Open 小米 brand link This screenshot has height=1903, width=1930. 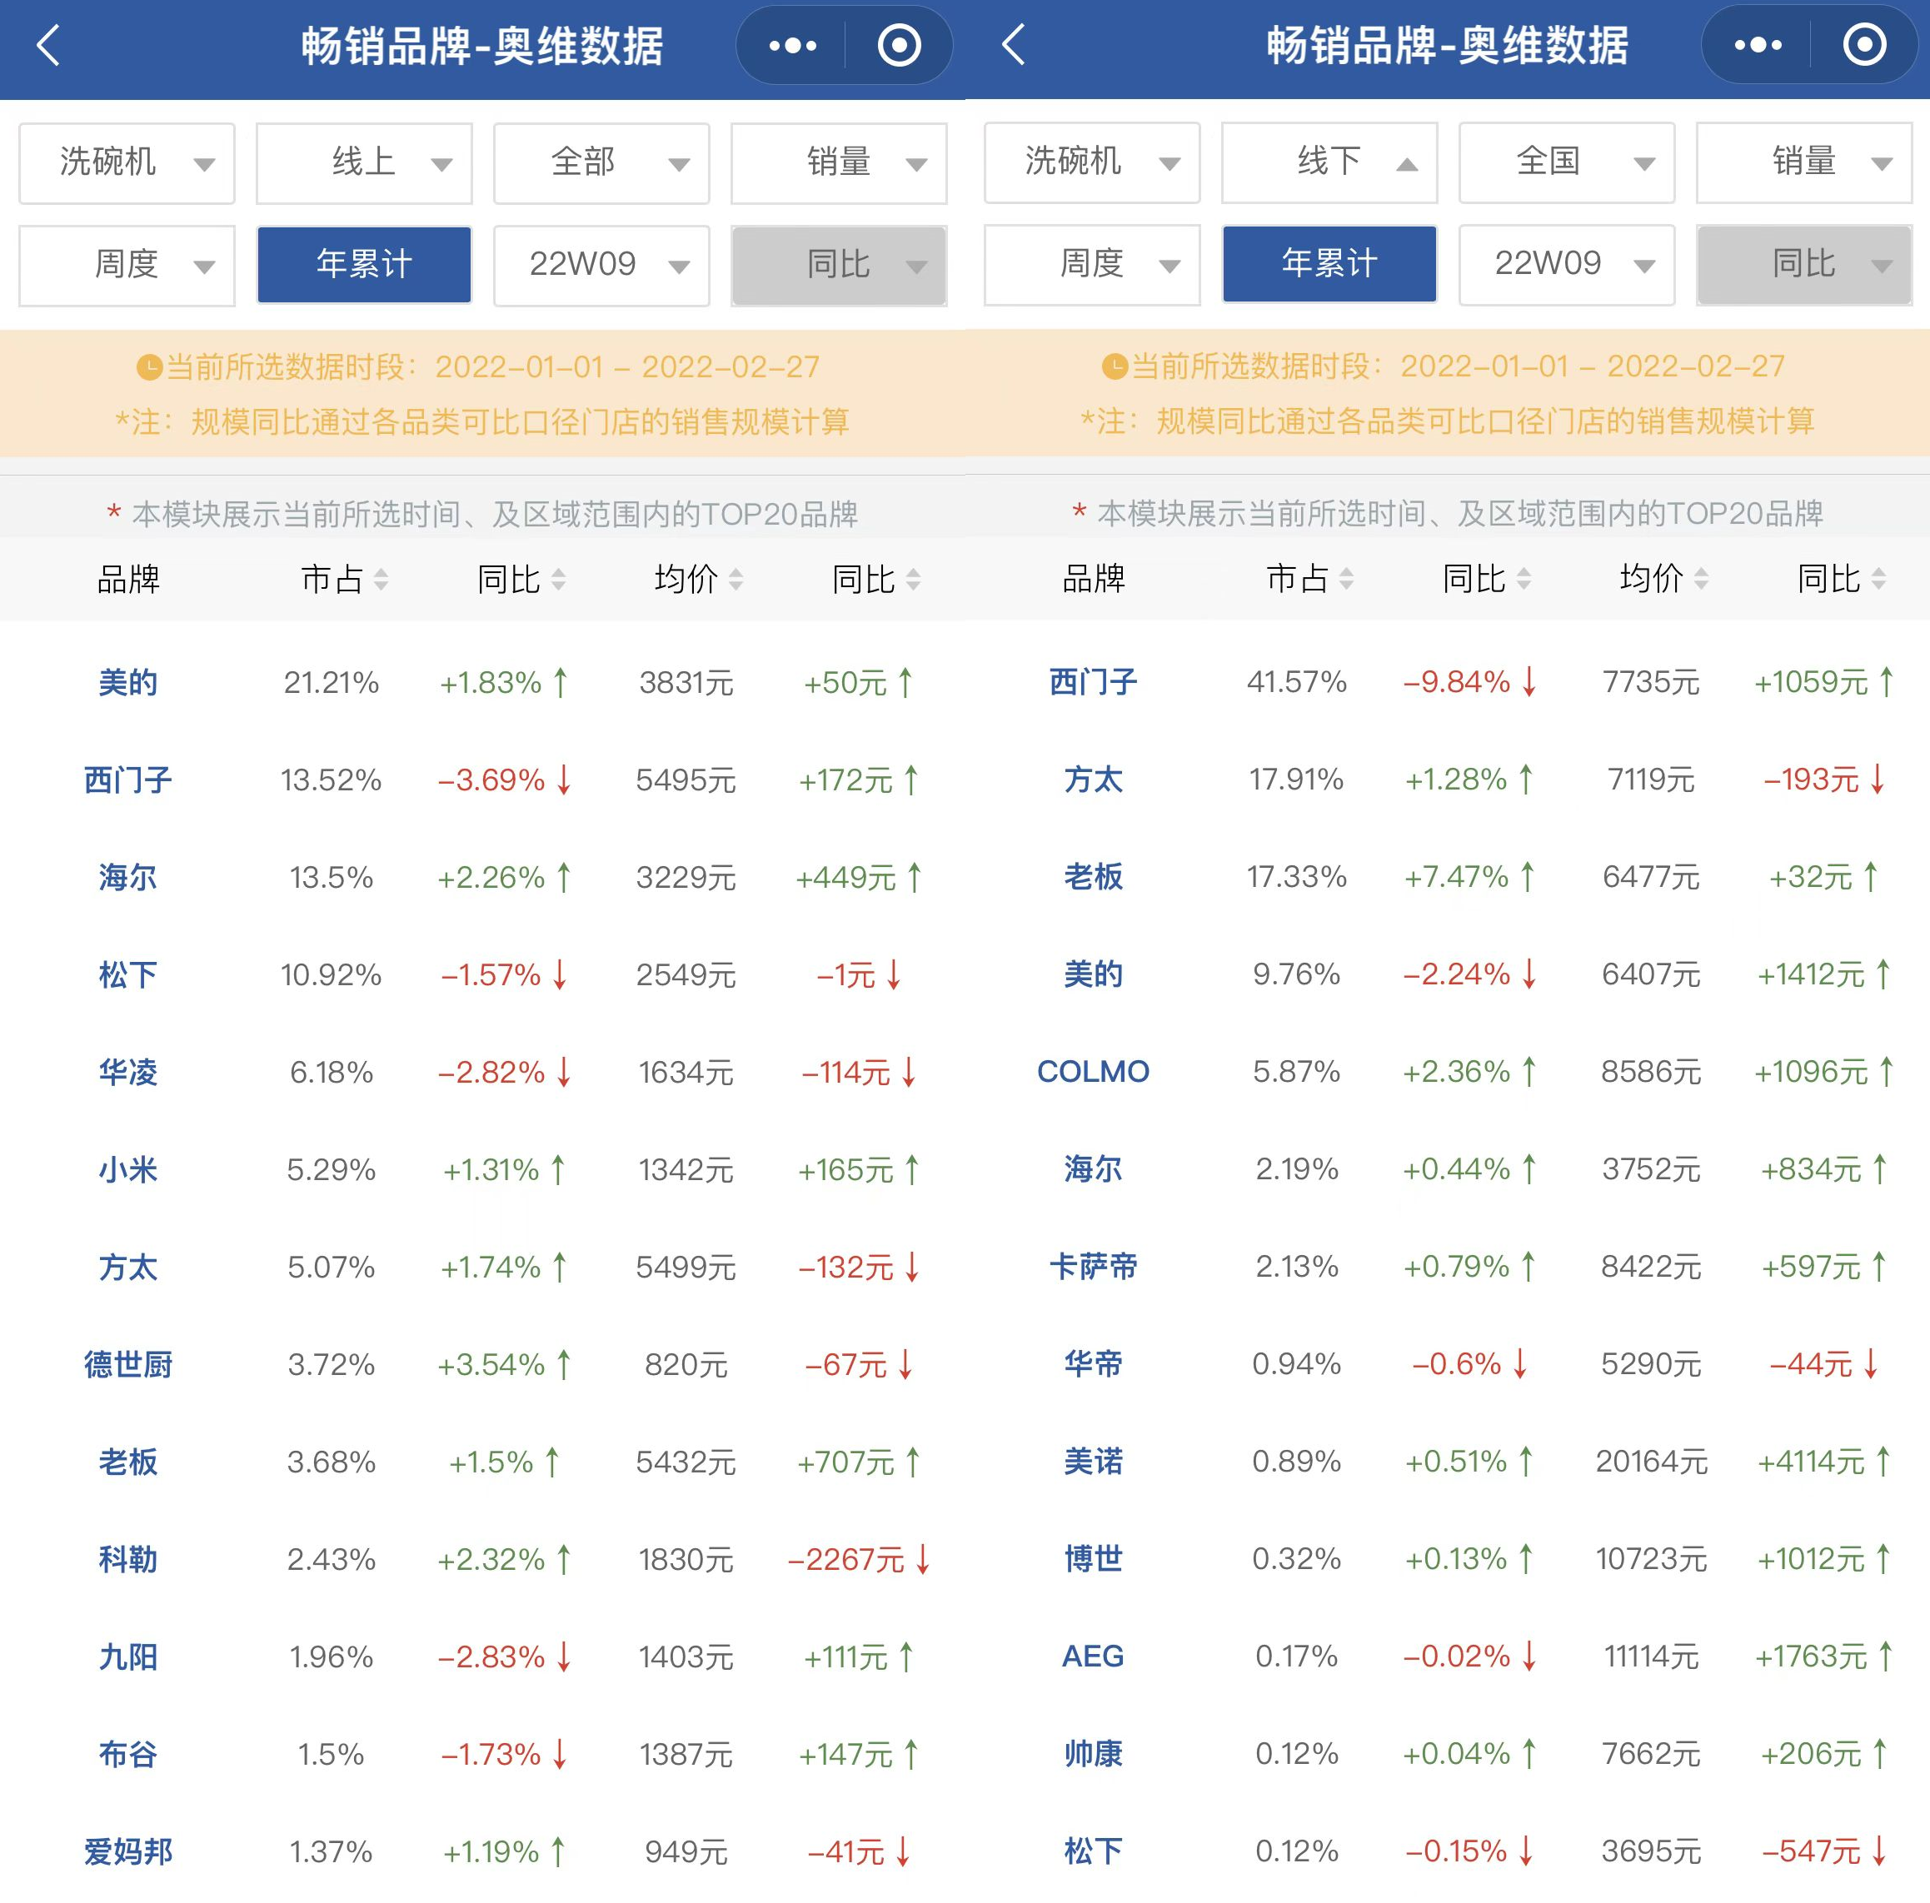point(128,1170)
